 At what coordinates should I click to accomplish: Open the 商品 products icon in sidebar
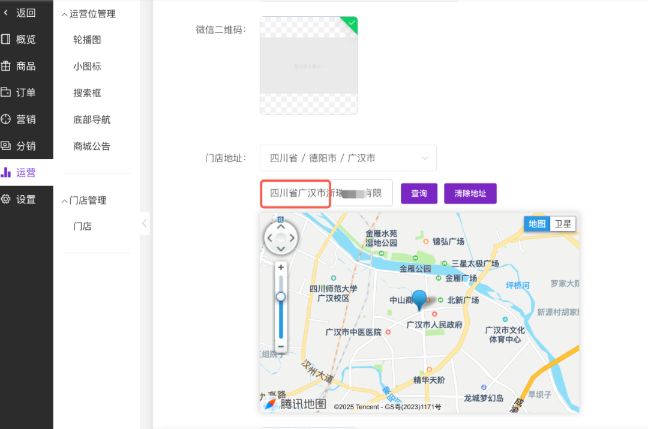[x=6, y=66]
